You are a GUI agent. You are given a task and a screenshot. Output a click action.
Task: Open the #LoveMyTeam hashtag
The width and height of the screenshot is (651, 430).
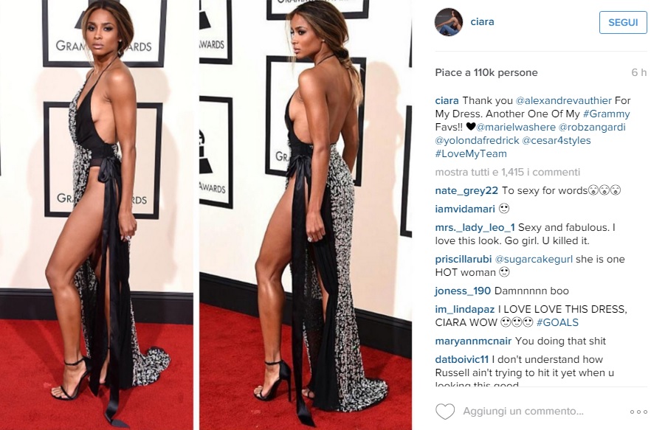point(471,153)
